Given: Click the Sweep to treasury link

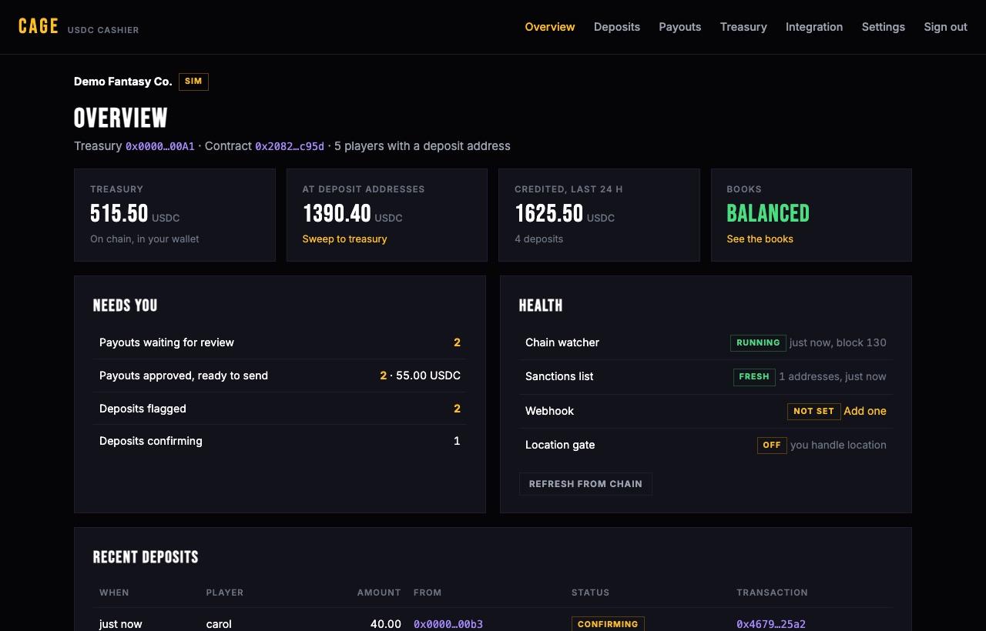Looking at the screenshot, I should (x=345, y=239).
